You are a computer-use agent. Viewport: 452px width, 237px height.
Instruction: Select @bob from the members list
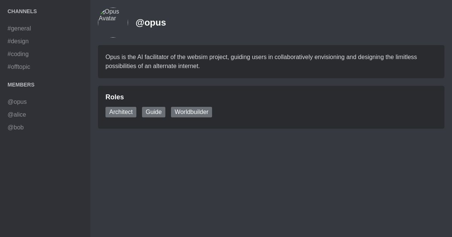coord(15,128)
